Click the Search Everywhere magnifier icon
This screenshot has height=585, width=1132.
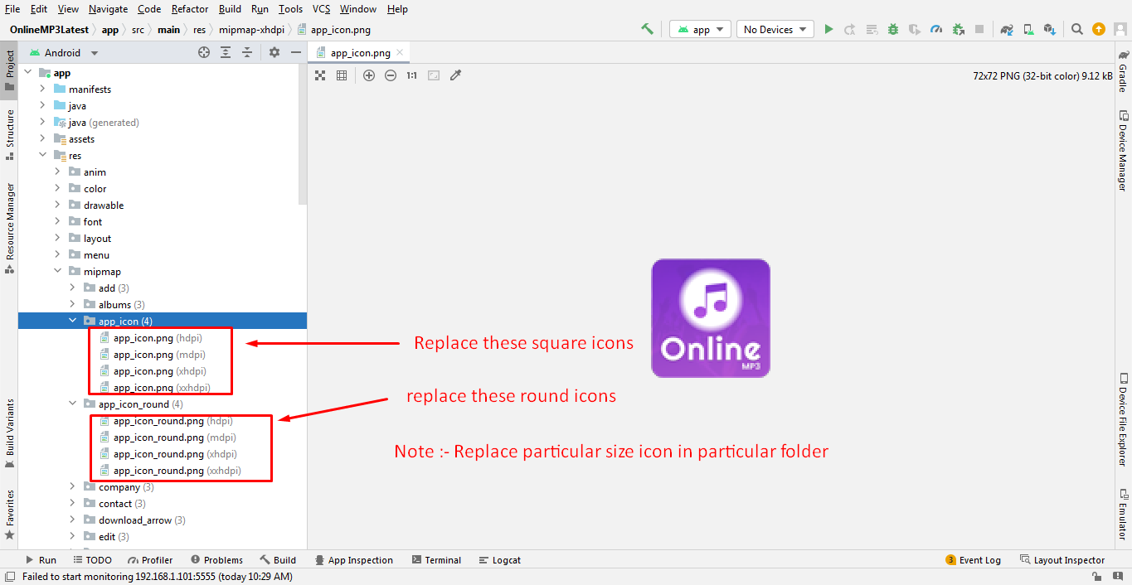(1076, 29)
